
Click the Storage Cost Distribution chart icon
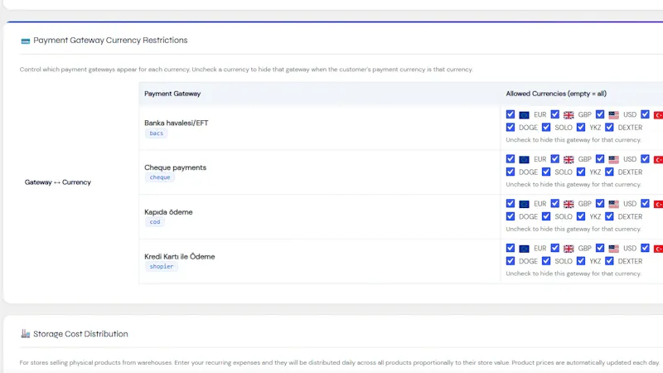[26, 334]
